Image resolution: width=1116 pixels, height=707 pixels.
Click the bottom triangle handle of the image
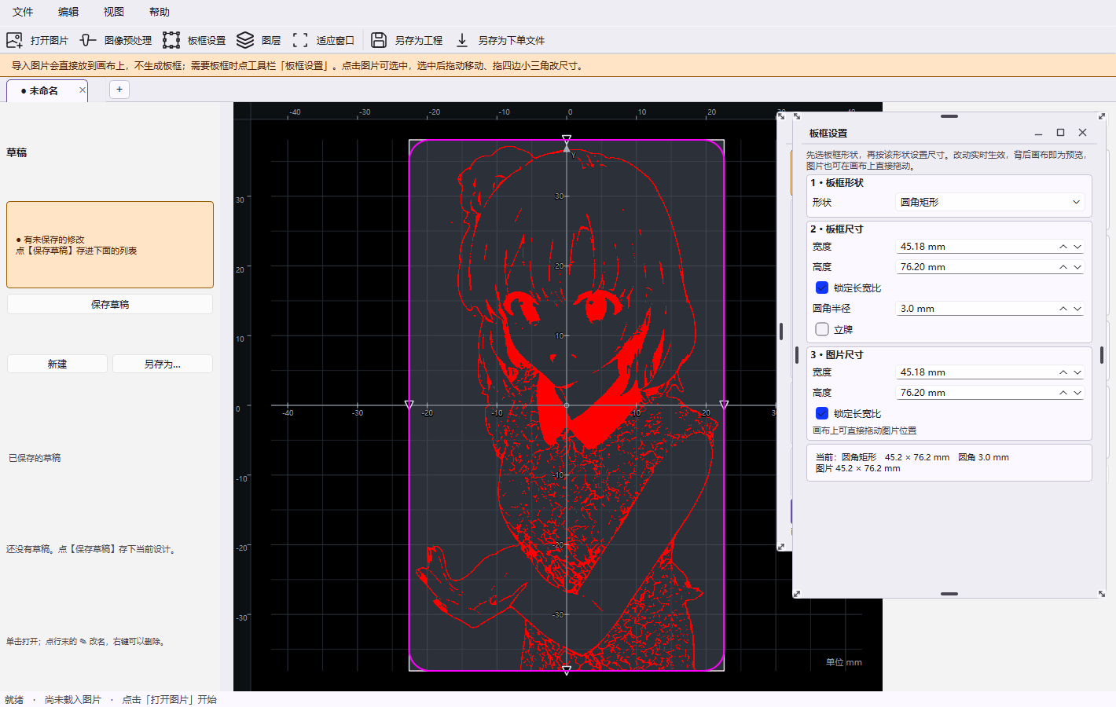pos(567,671)
